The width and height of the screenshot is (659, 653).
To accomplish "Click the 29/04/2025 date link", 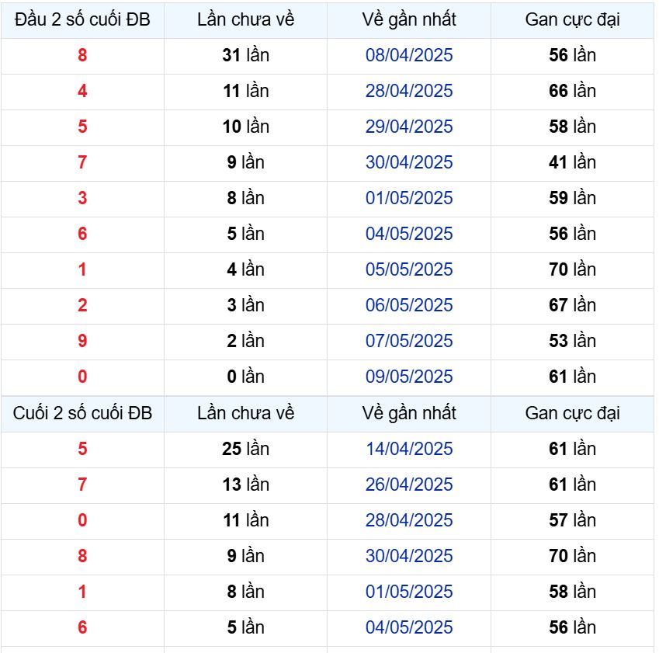I will (x=409, y=127).
